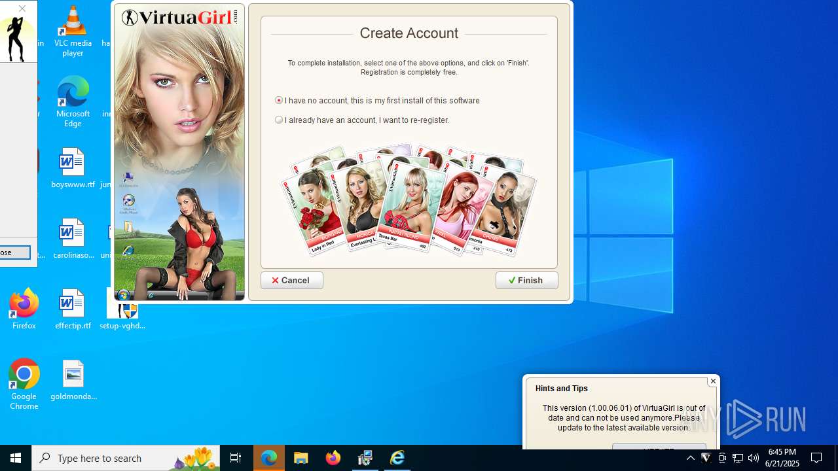
Task: Select 'I already have an account' radio option
Action: point(279,120)
